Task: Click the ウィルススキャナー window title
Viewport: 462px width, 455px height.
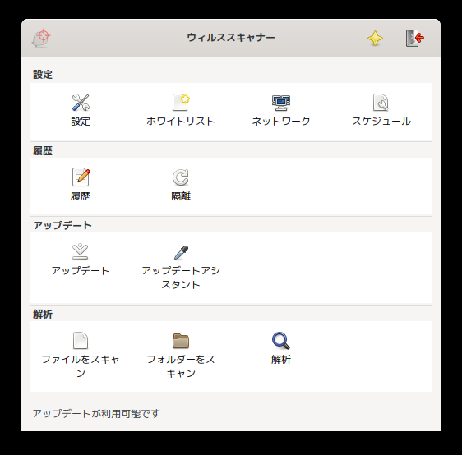Action: pyautogui.click(x=231, y=38)
